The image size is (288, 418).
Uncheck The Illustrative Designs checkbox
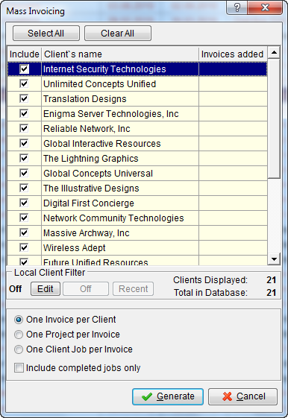[24, 189]
